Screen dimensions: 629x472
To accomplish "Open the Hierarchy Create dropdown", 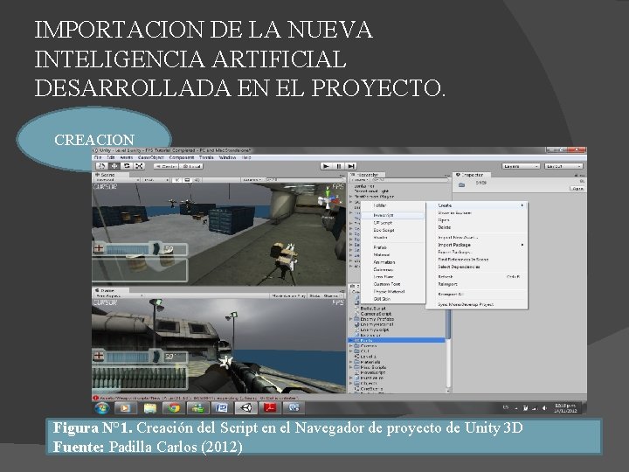I will [359, 181].
